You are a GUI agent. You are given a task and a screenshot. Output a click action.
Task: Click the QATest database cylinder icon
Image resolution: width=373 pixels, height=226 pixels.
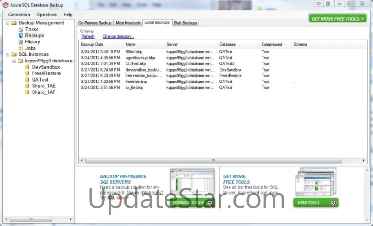pos(27,80)
